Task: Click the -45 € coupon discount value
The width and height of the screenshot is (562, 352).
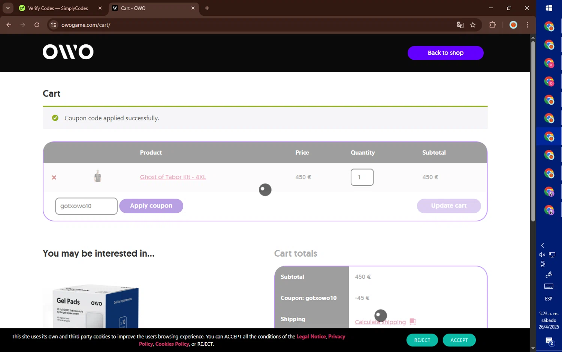Action: (x=362, y=298)
